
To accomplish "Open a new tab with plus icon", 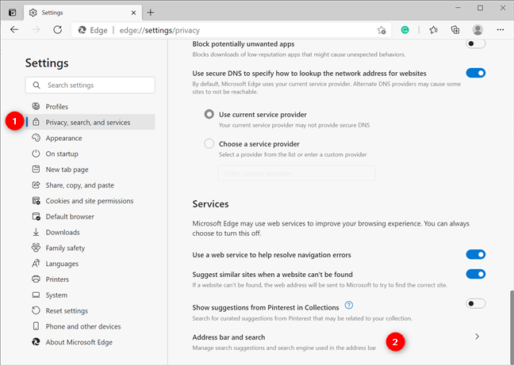I will point(151,13).
